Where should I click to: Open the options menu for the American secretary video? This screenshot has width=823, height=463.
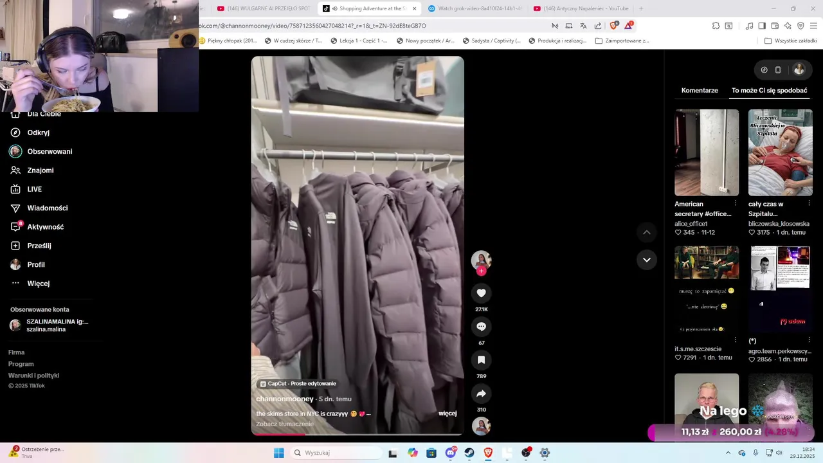tap(736, 203)
